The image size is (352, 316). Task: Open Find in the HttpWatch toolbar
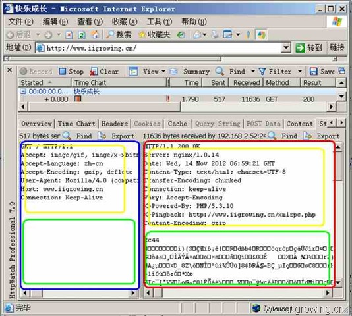pos(230,72)
